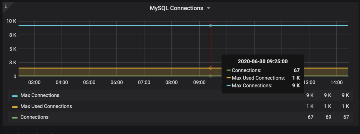Toggle the Connections legend series
This screenshot has height=134, width=360.
click(x=34, y=117)
